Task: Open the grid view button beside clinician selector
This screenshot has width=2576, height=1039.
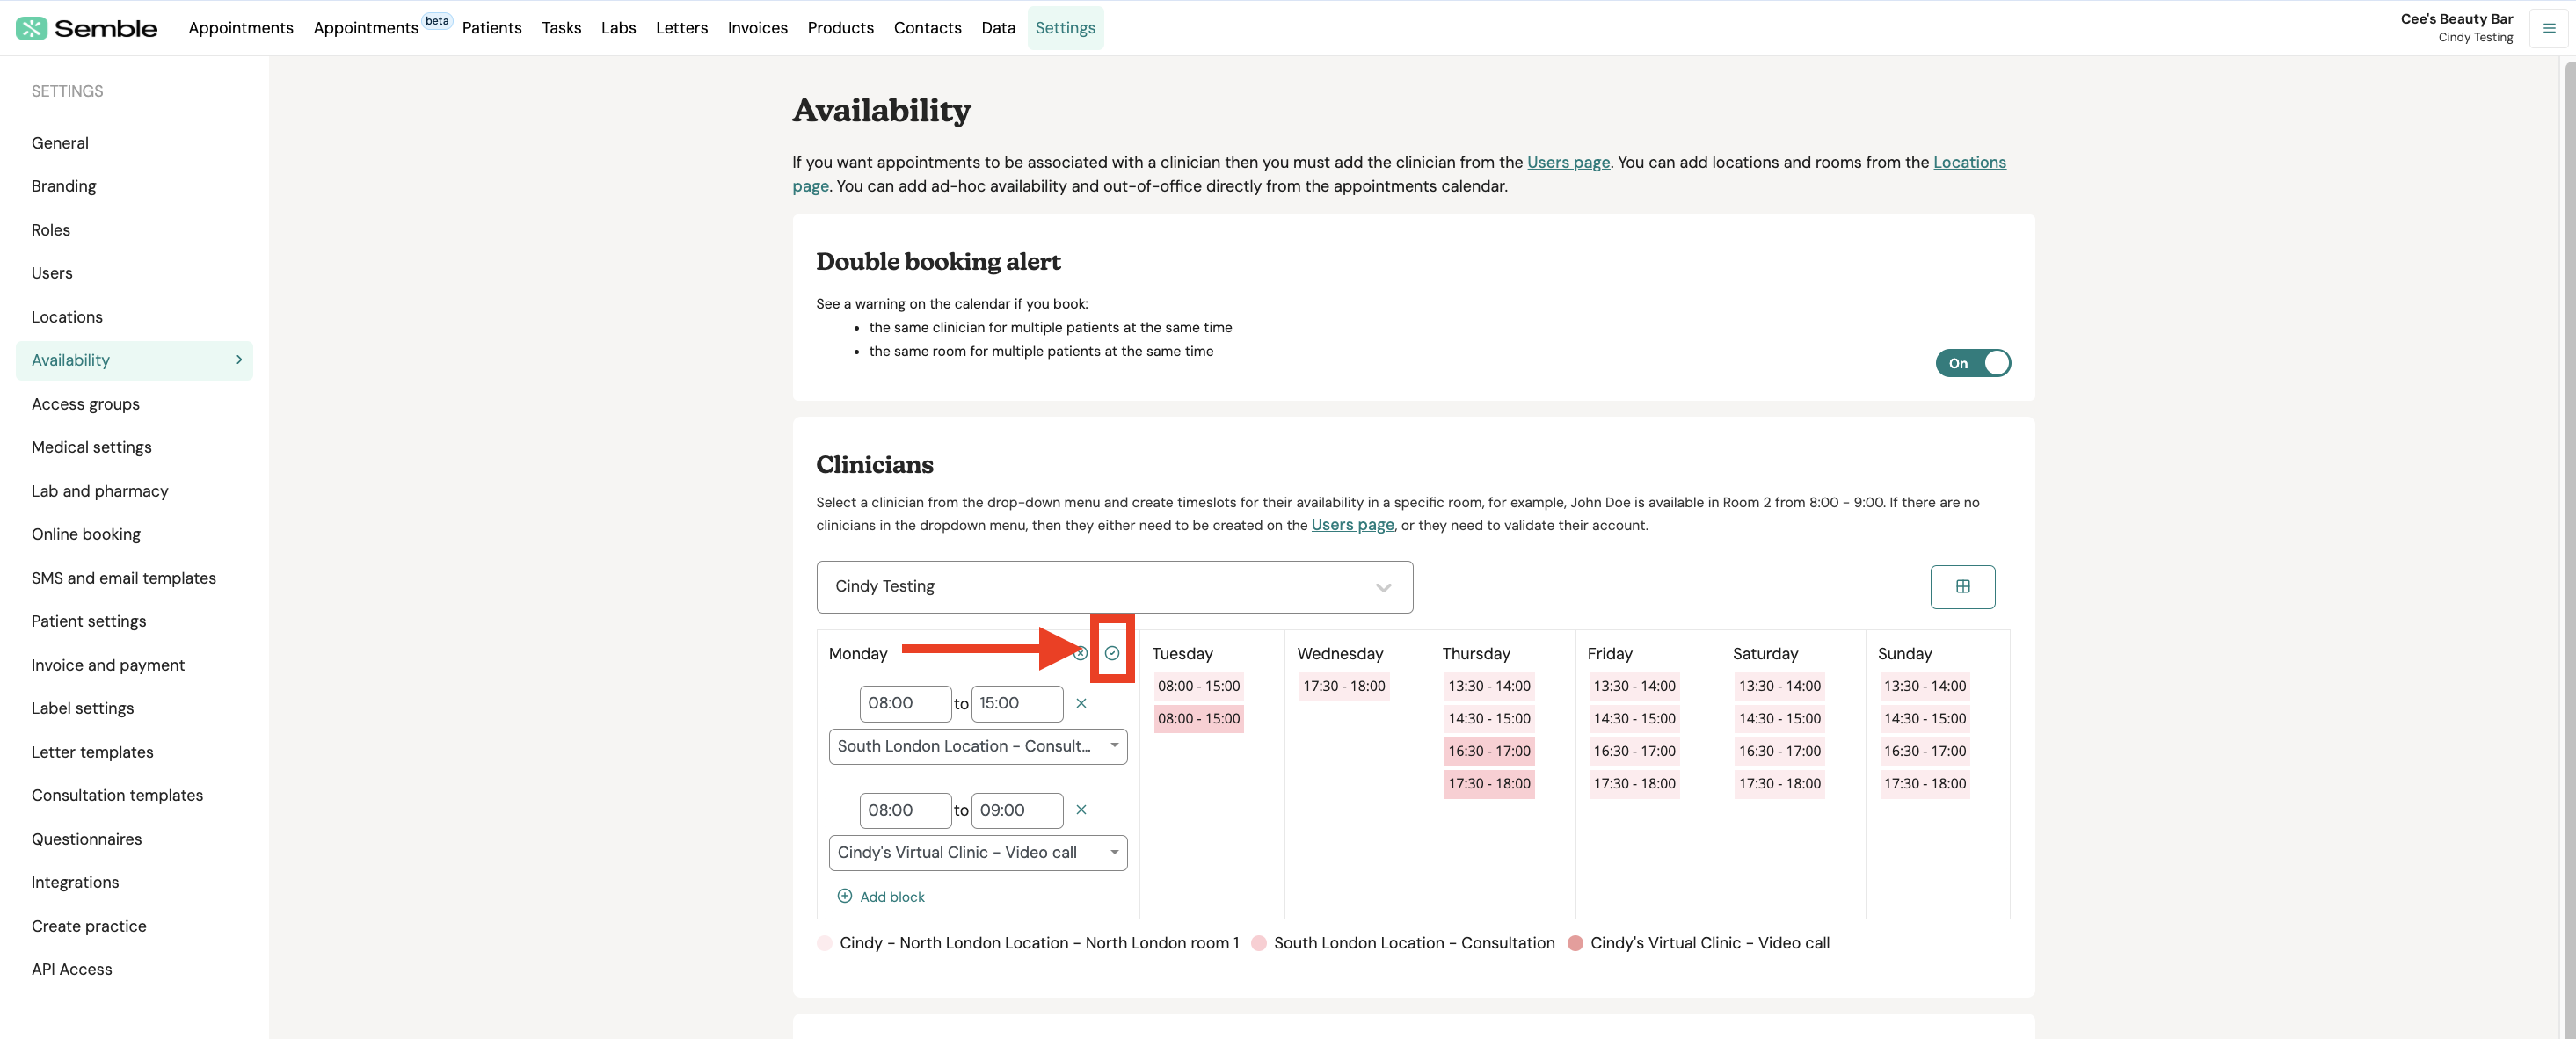Action: click(1961, 587)
